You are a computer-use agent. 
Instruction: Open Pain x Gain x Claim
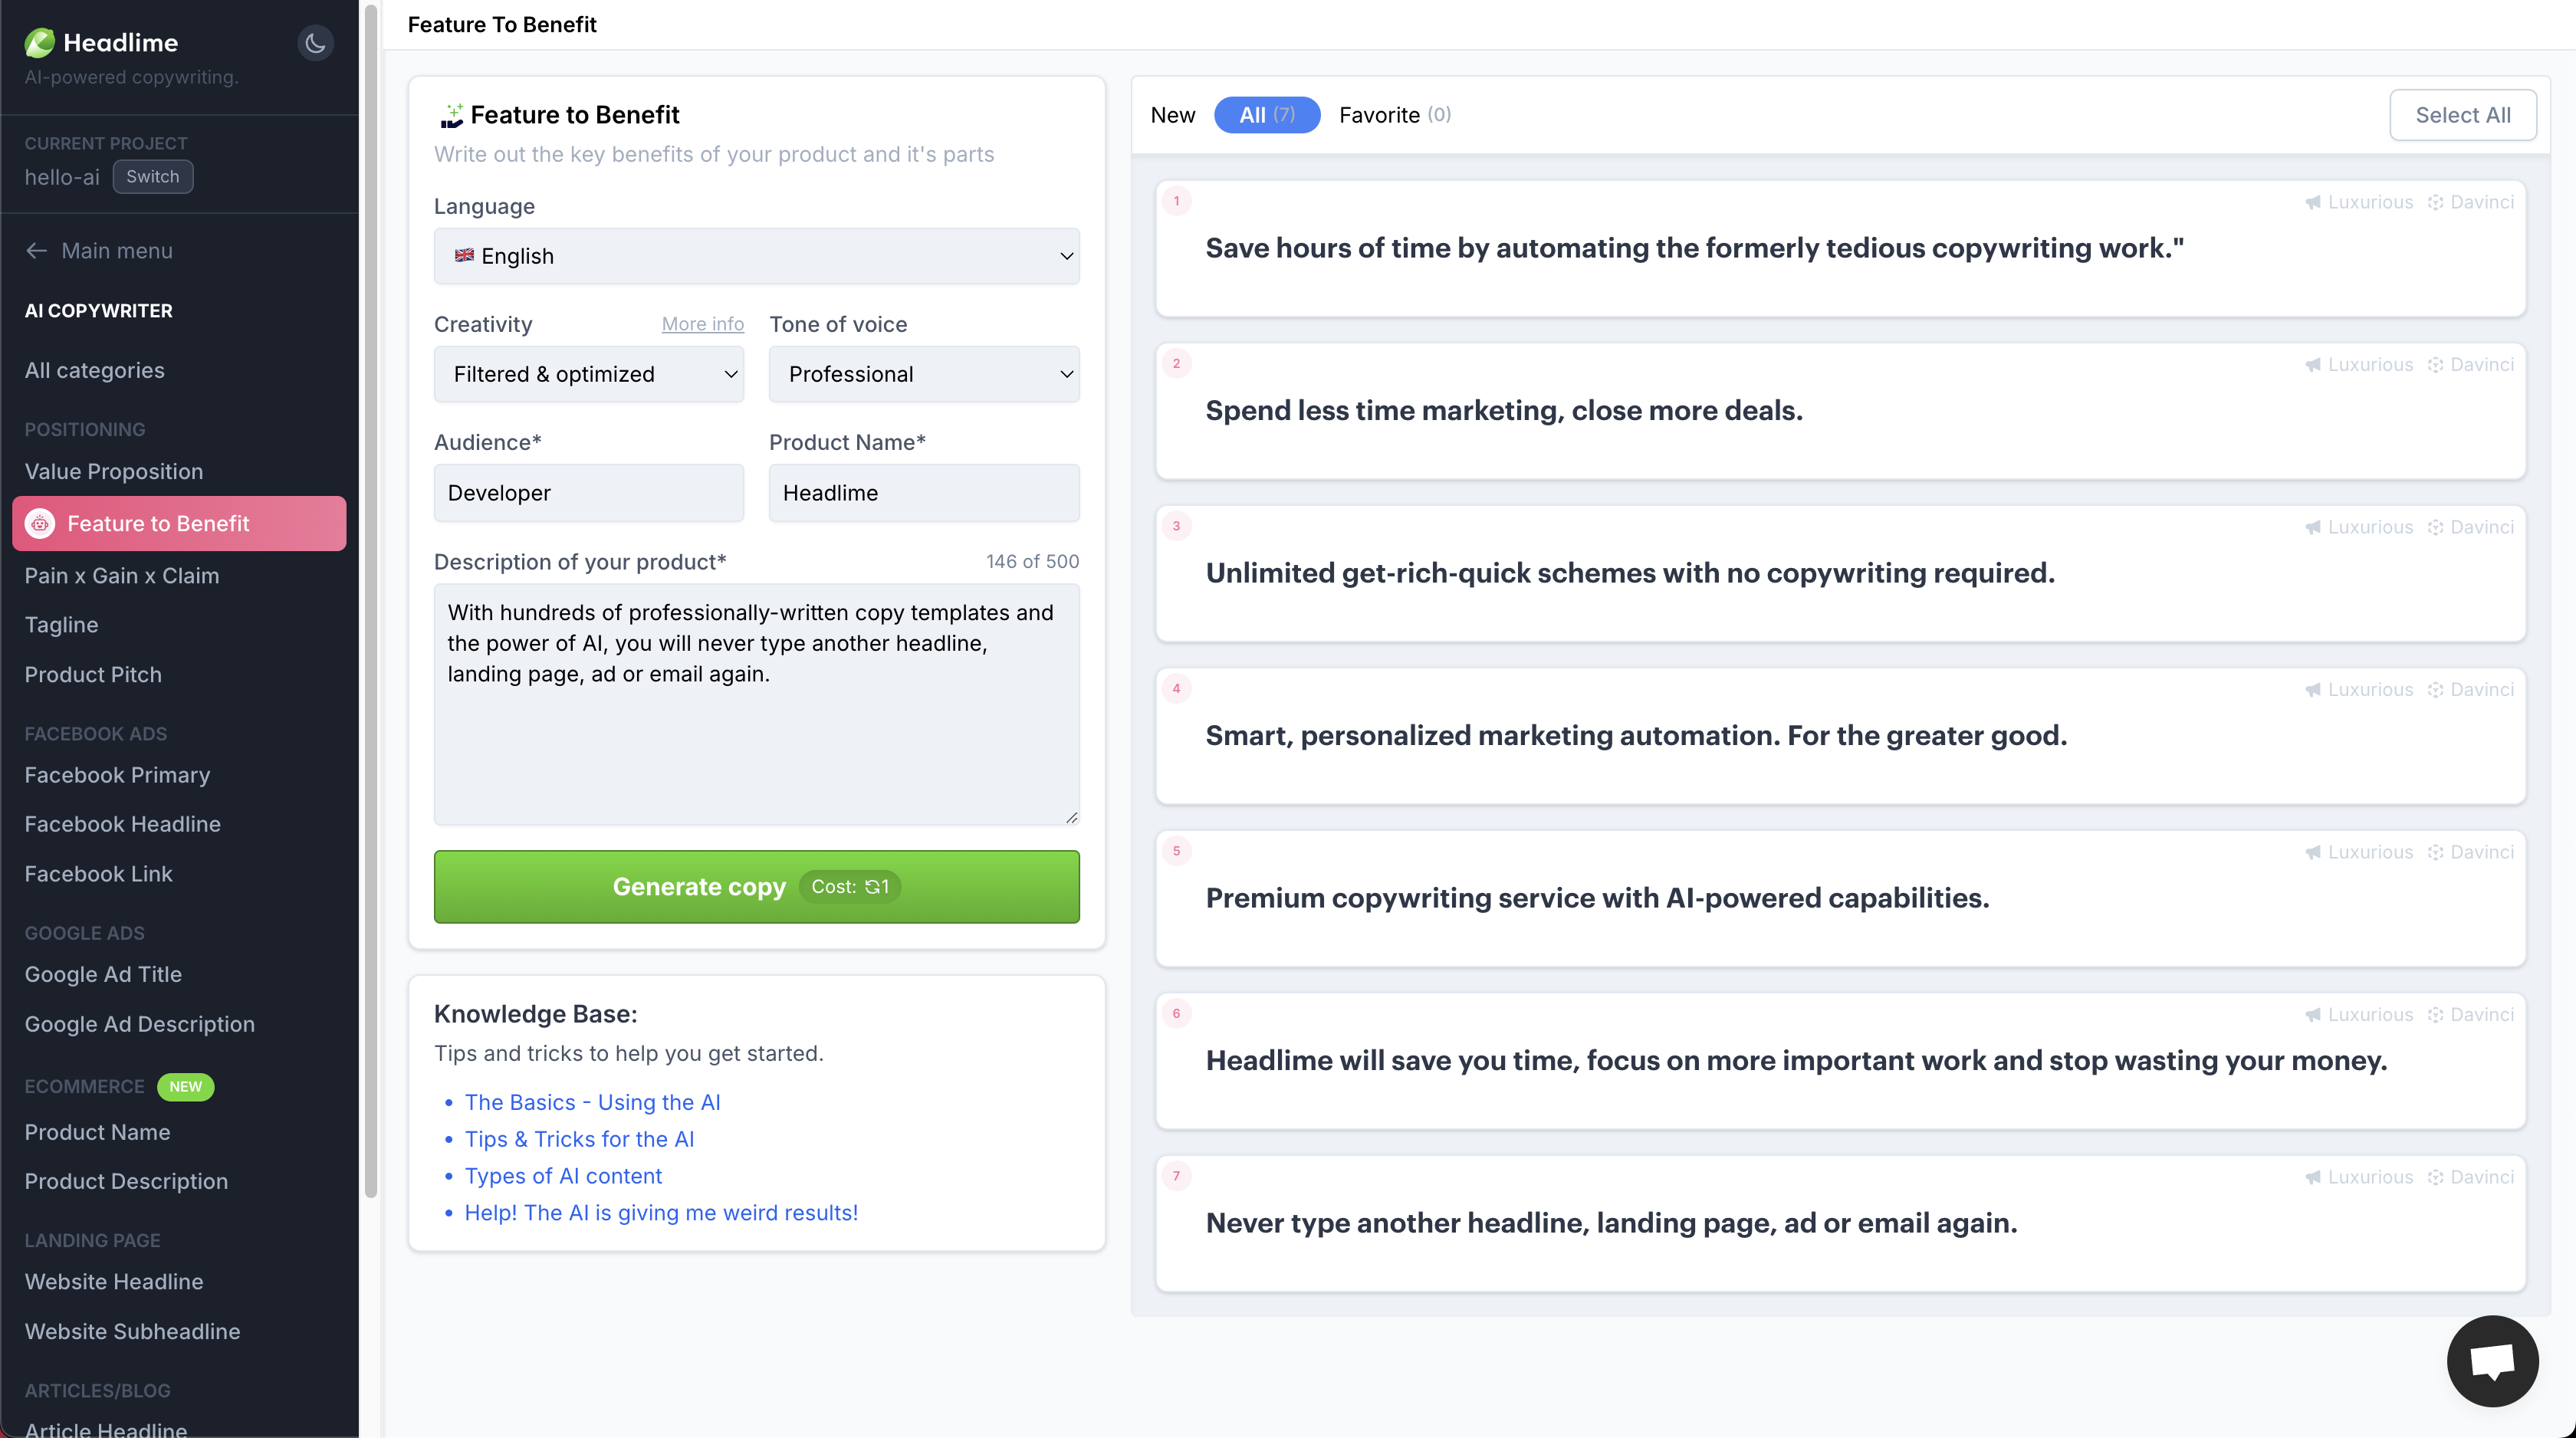click(x=121, y=576)
